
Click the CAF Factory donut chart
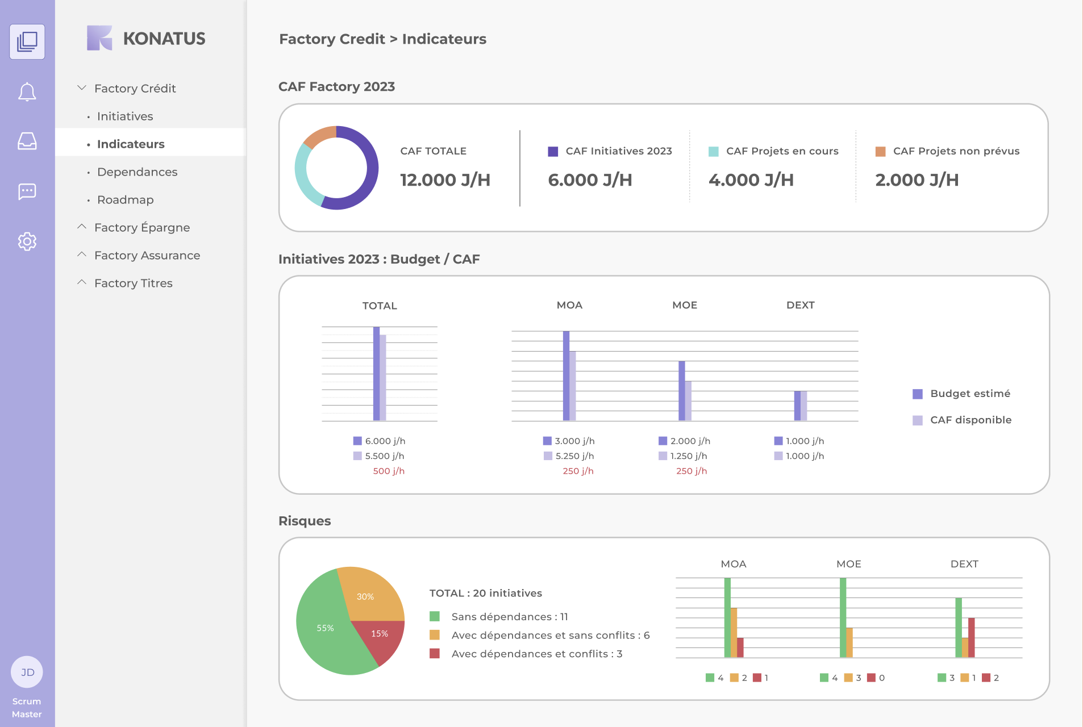coord(336,168)
